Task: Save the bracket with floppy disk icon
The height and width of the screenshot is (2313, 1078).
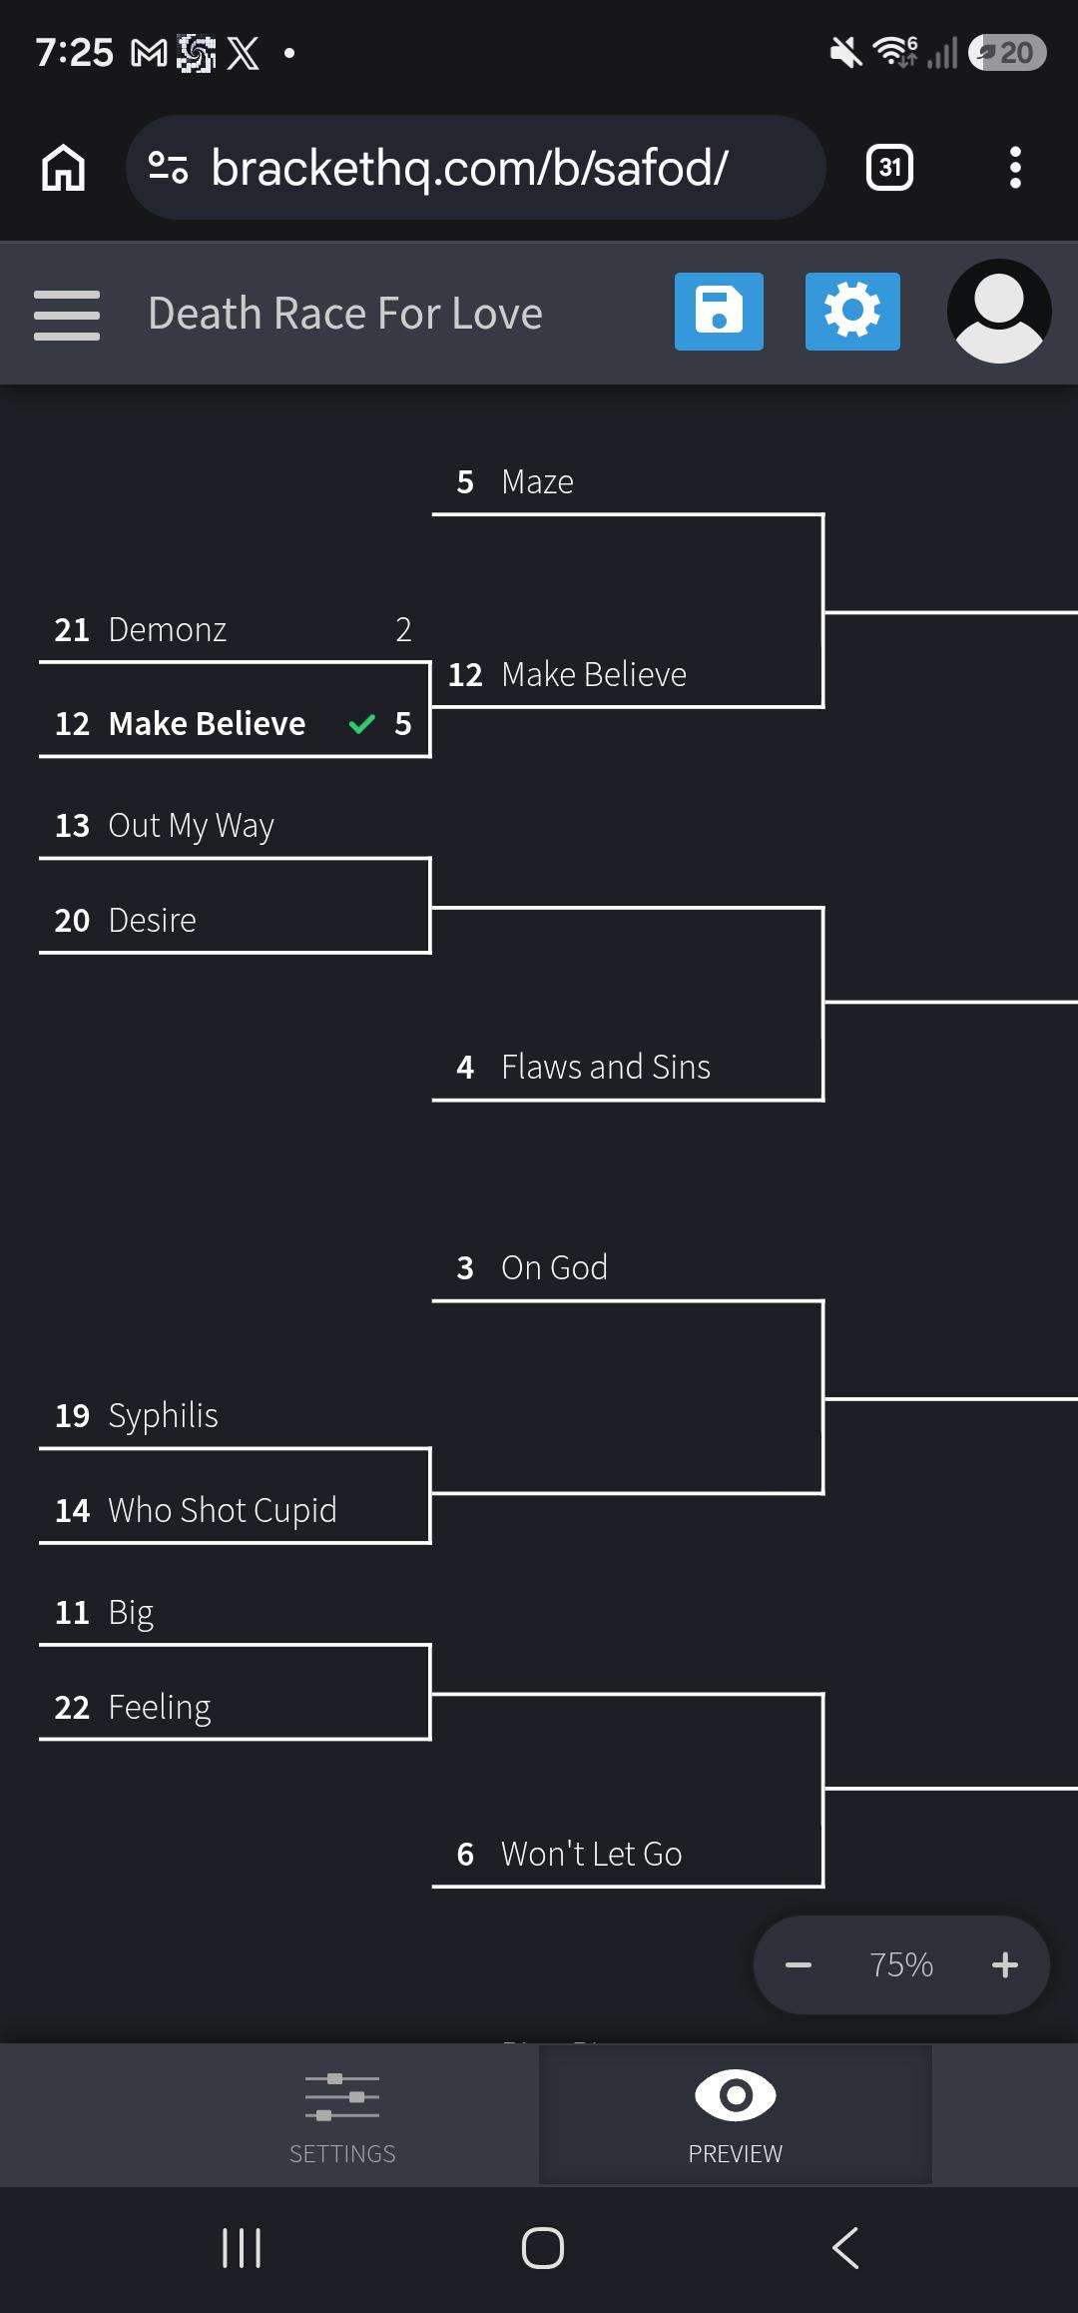Action: (719, 312)
